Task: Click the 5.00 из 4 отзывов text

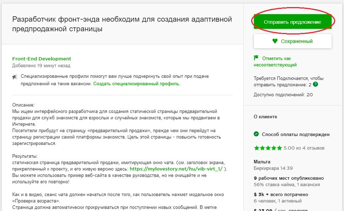Action: click(304, 148)
